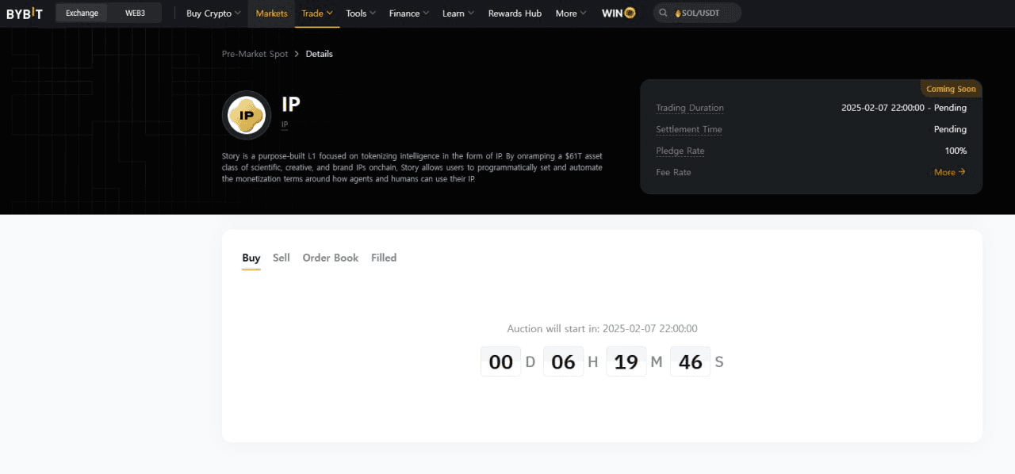This screenshot has width=1015, height=474.
Task: Click the Details breadcrumb text
Action: coord(320,54)
